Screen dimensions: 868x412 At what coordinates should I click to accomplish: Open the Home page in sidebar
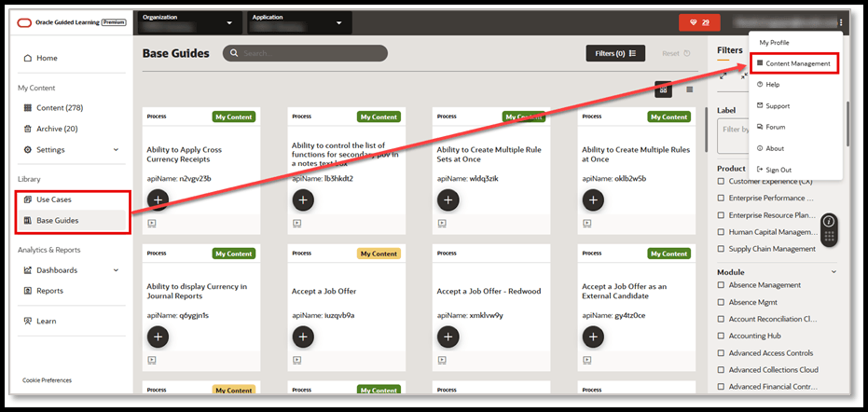tap(47, 58)
